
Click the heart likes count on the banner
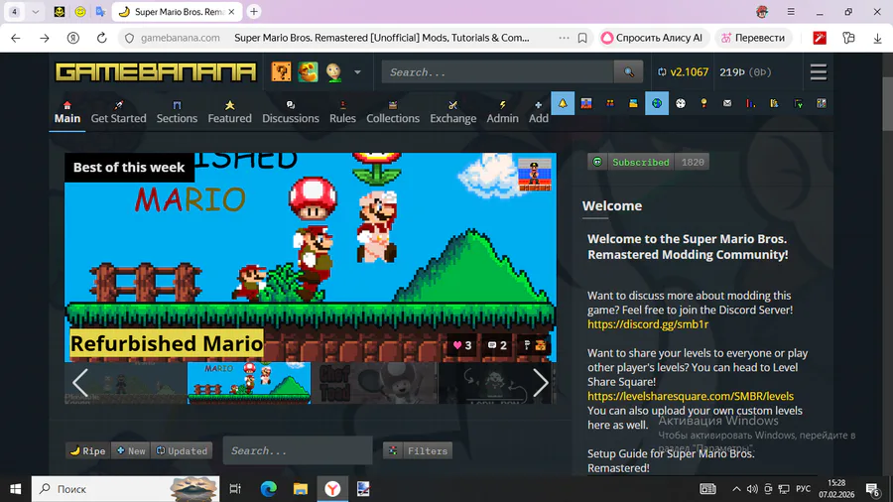click(x=461, y=345)
